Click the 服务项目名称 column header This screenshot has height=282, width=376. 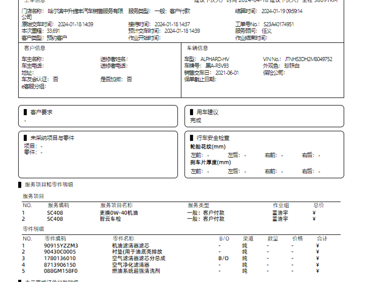(x=116, y=206)
